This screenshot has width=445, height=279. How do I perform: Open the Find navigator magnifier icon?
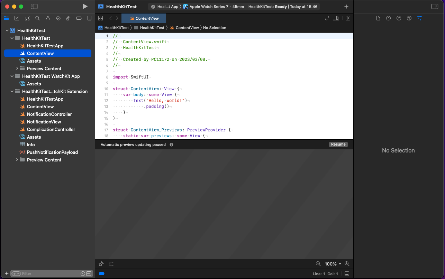click(37, 18)
